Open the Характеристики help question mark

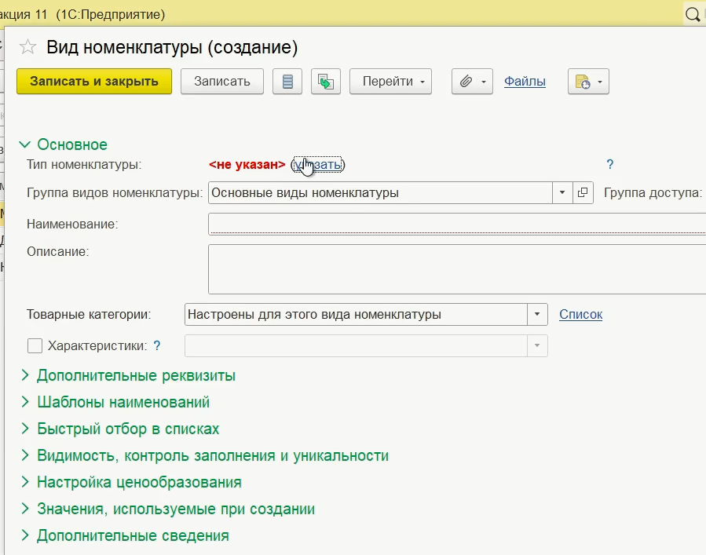pyautogui.click(x=157, y=345)
